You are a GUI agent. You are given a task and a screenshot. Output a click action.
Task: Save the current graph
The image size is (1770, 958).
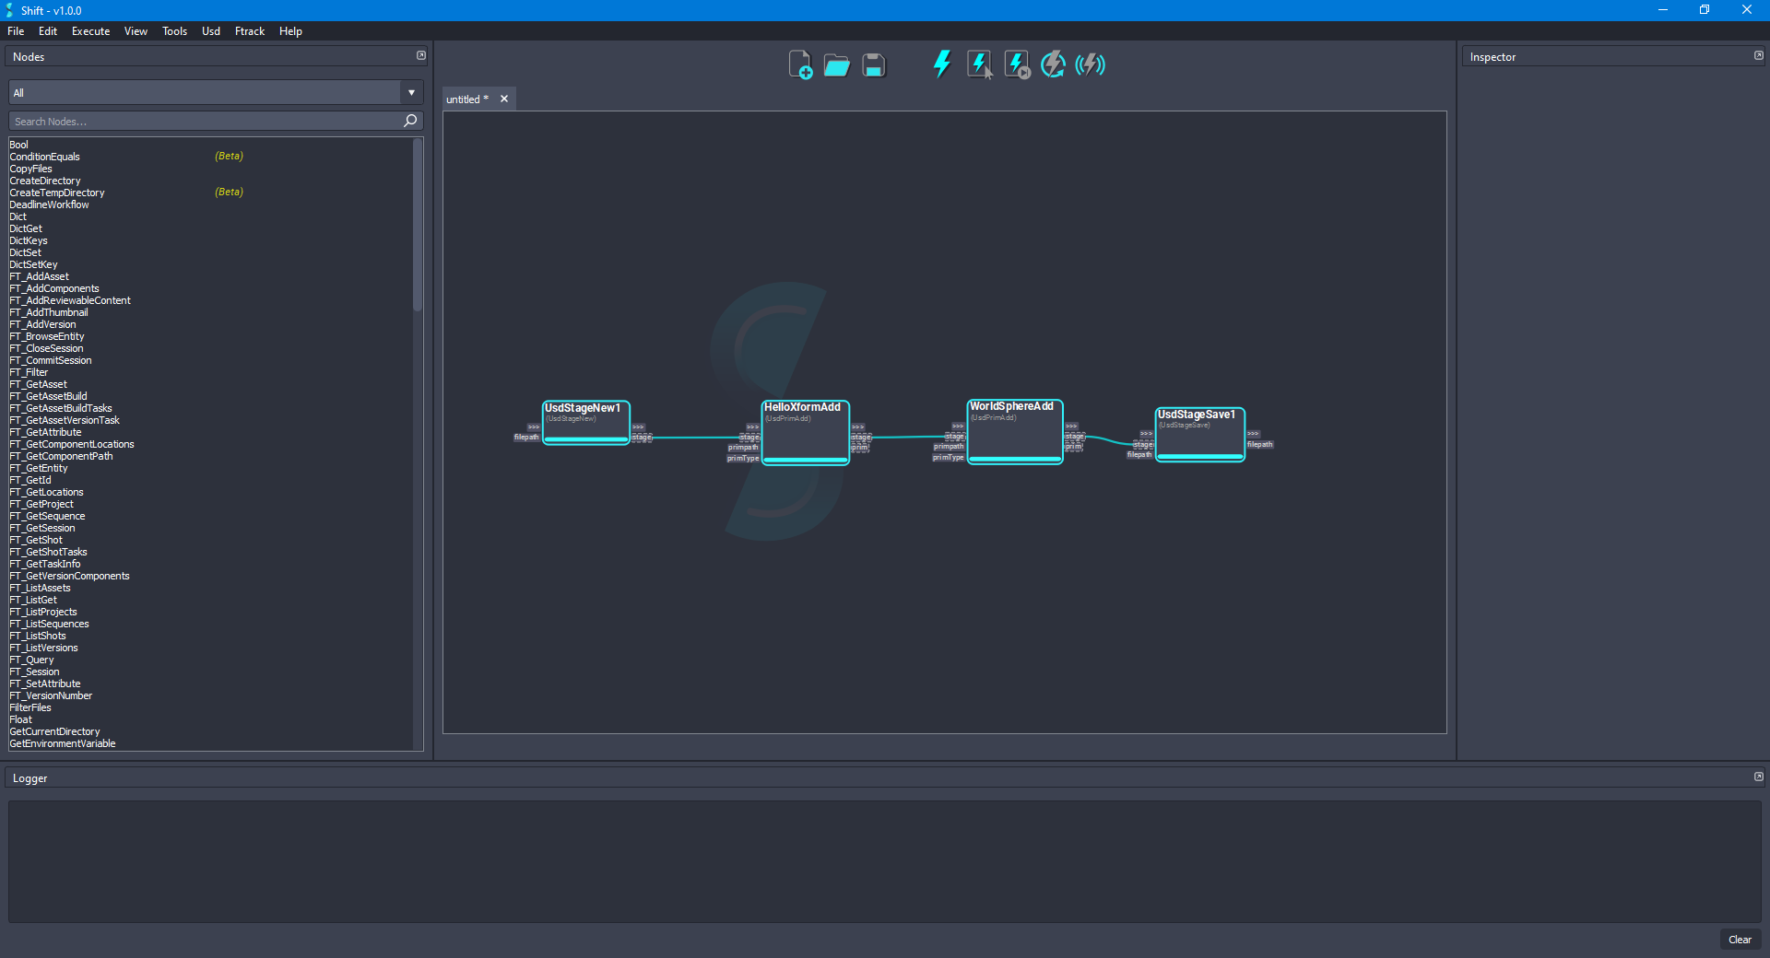(x=872, y=64)
